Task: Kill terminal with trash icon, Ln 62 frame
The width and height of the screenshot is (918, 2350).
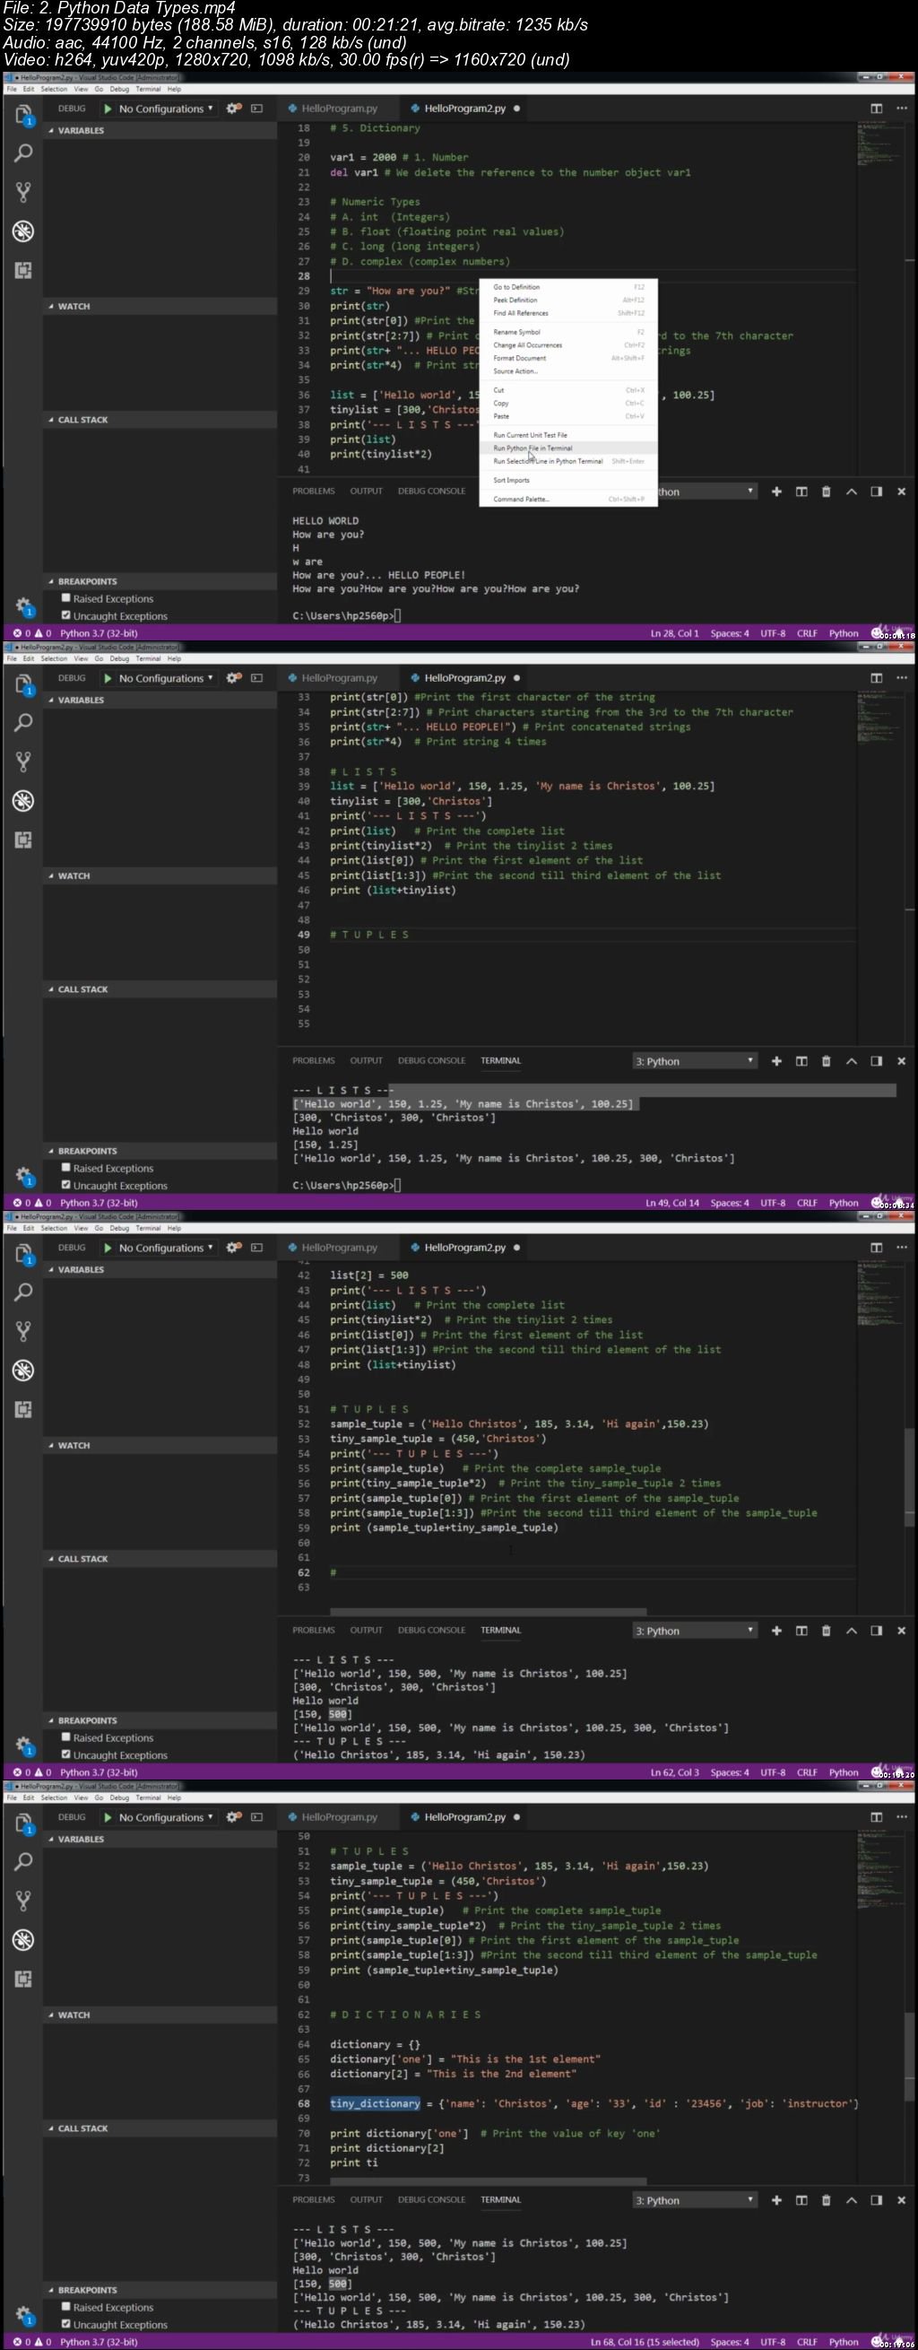Action: click(826, 1631)
